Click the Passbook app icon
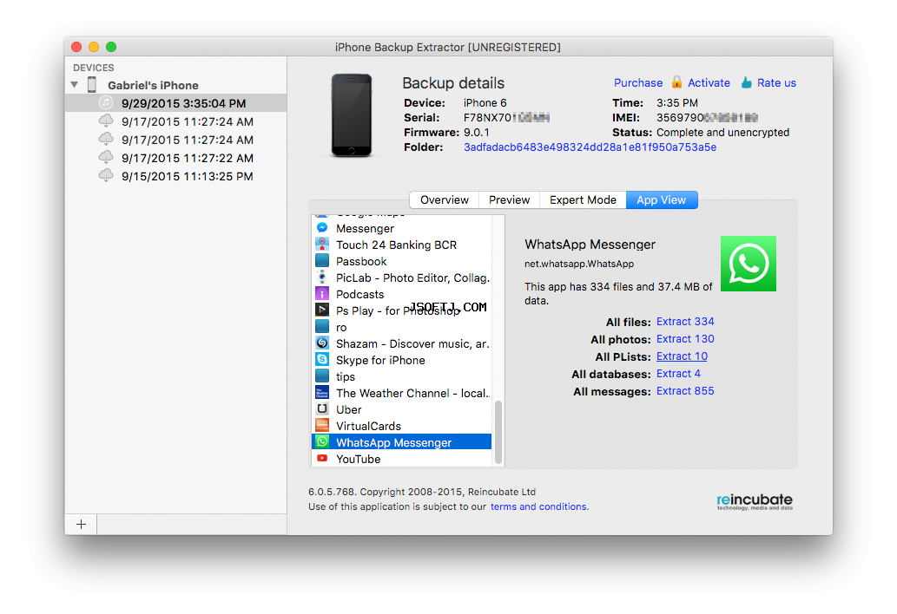The height and width of the screenshot is (614, 897). pos(322,261)
